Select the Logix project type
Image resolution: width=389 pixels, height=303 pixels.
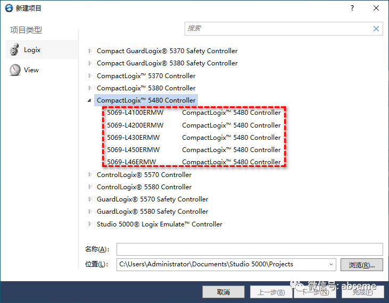[x=42, y=49]
